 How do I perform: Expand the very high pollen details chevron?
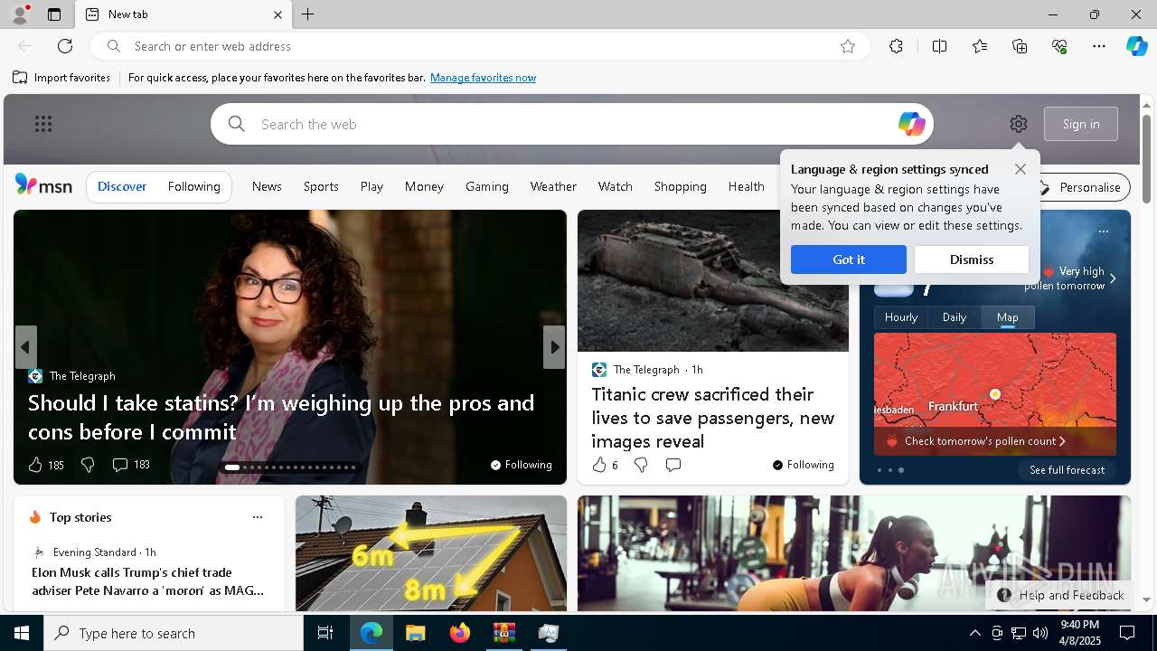pyautogui.click(x=1113, y=278)
